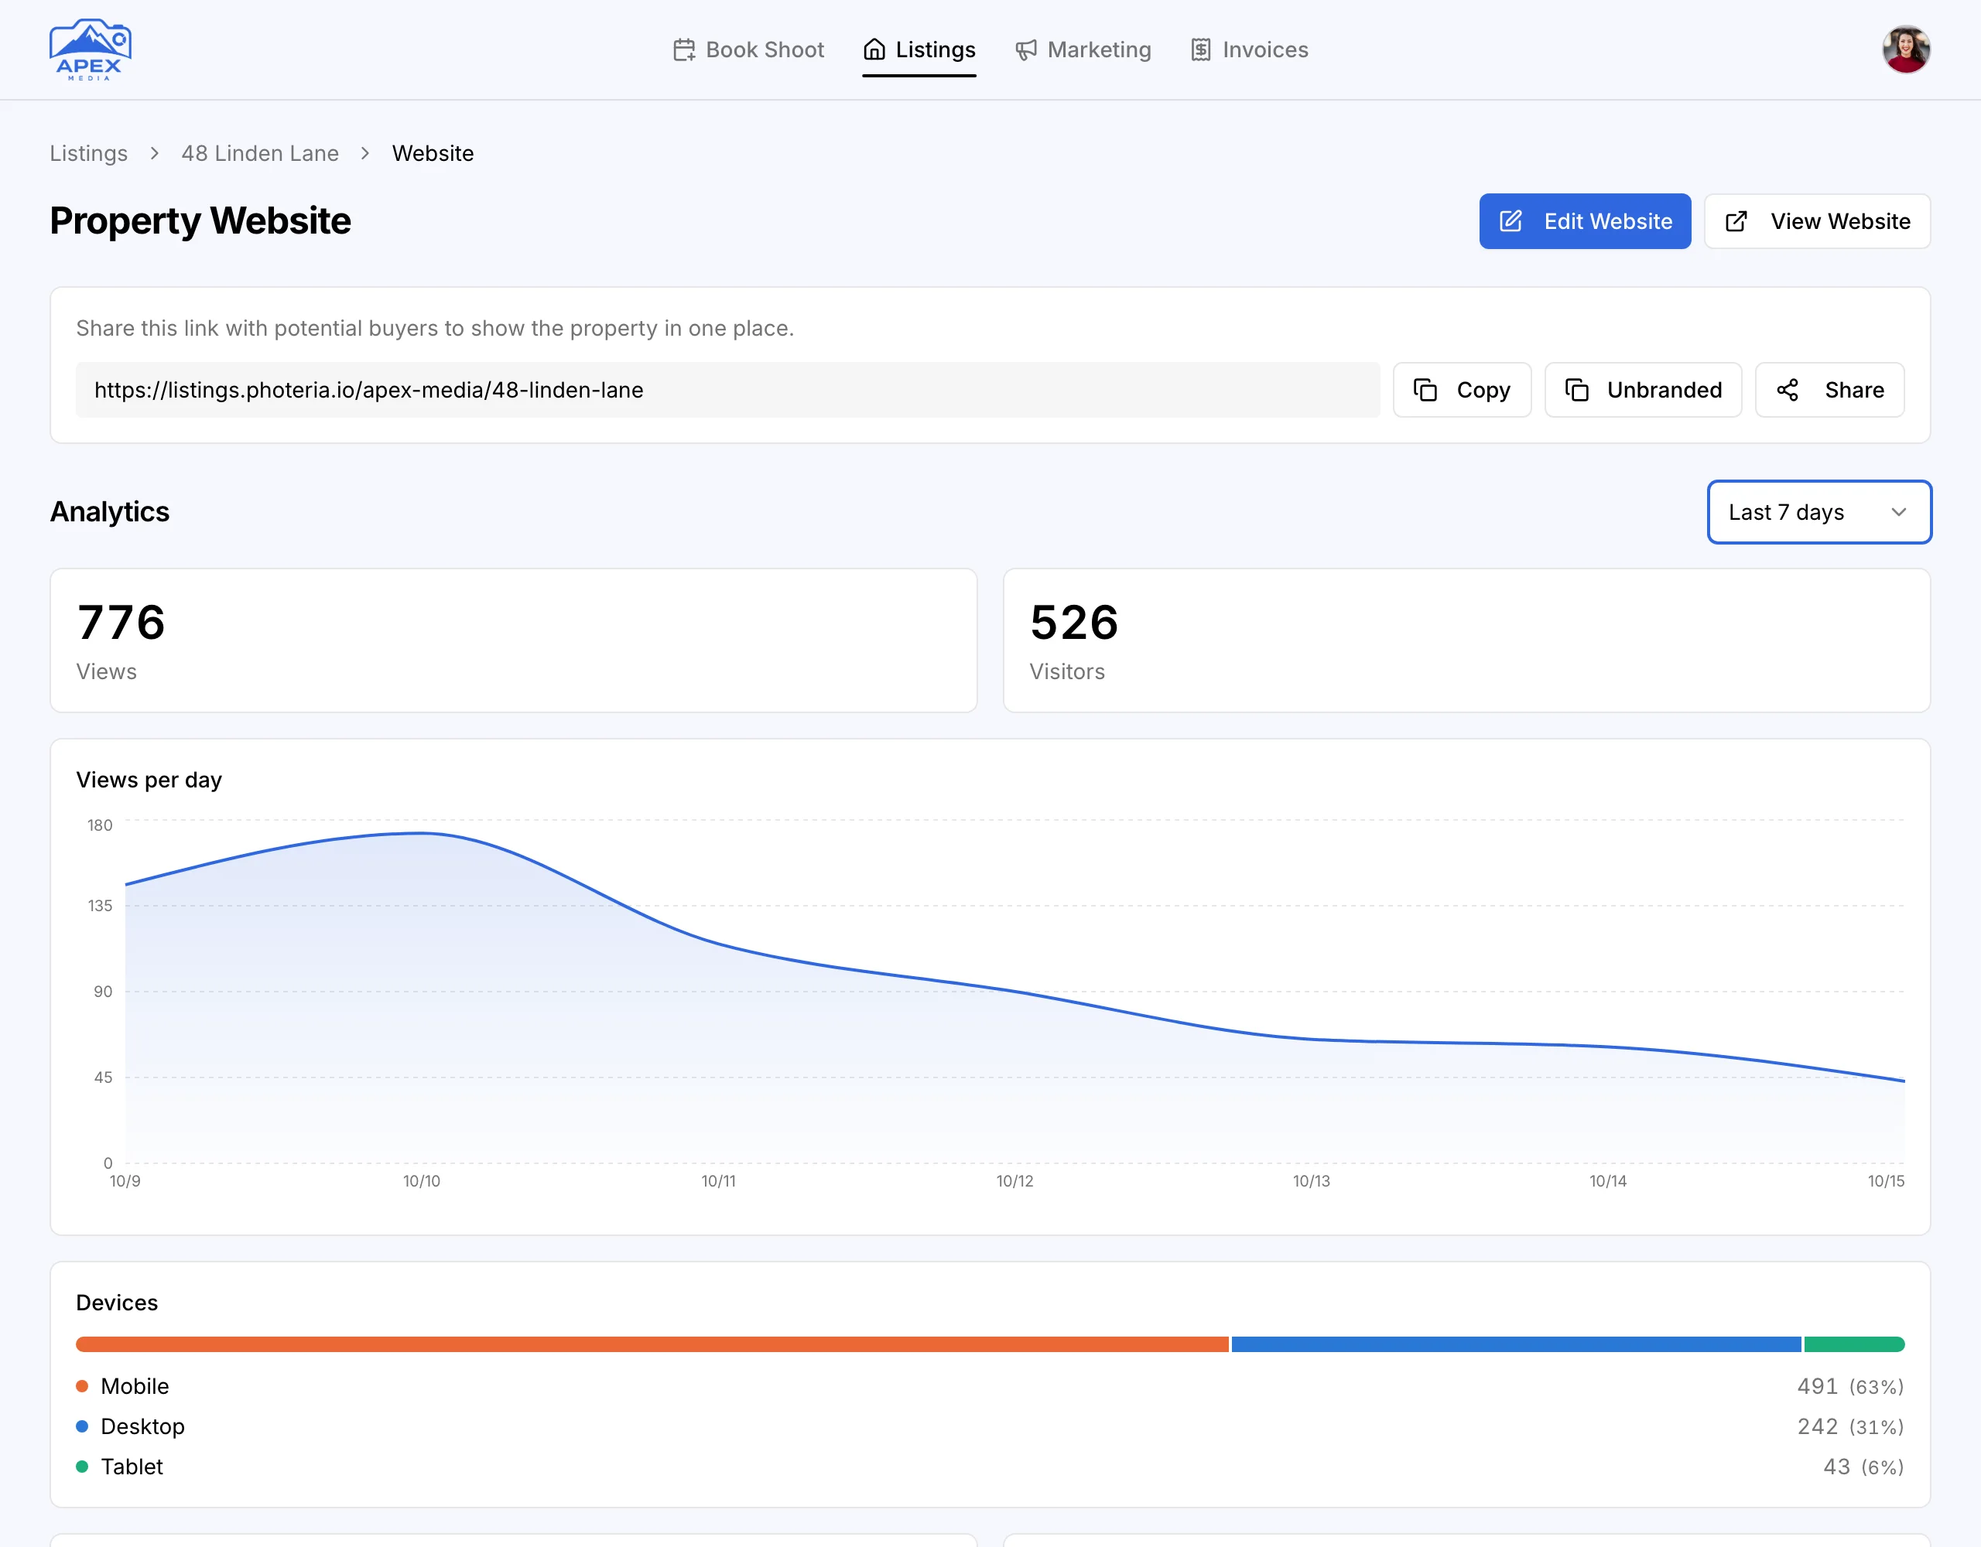Switch to the Marketing tab

[1083, 50]
